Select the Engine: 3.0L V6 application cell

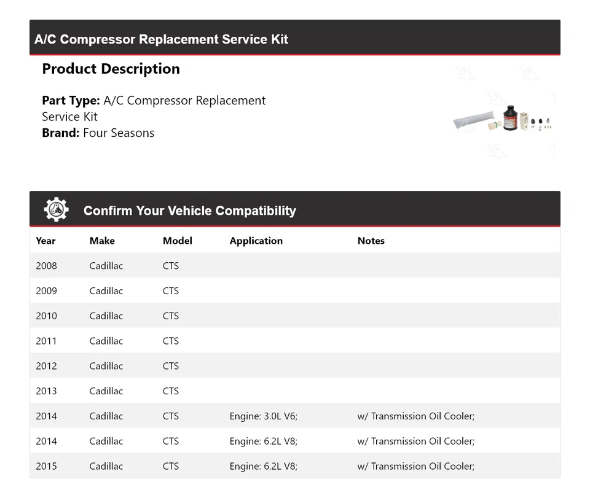[263, 416]
